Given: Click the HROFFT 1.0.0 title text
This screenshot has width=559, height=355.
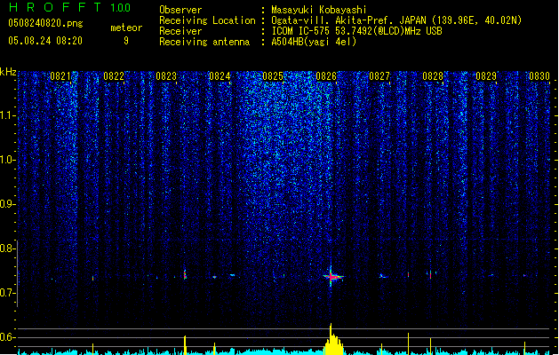Looking at the screenshot, I should click(69, 7).
